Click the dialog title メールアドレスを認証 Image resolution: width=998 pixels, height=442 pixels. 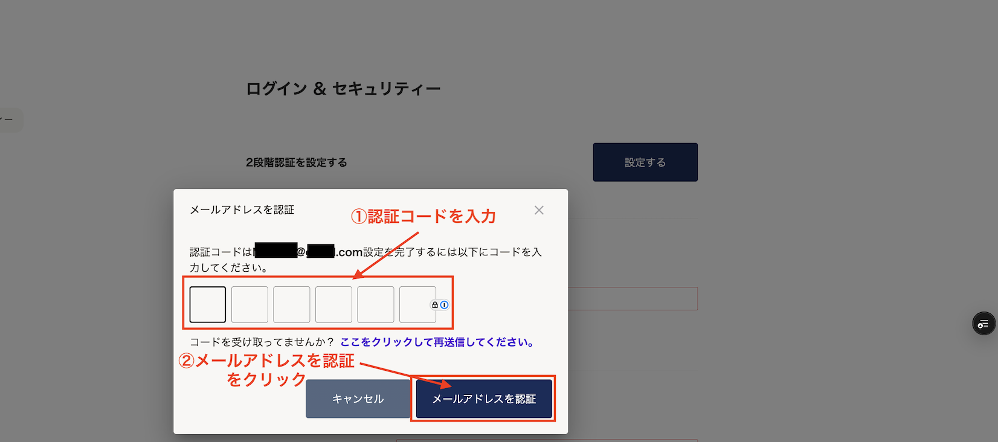click(242, 210)
